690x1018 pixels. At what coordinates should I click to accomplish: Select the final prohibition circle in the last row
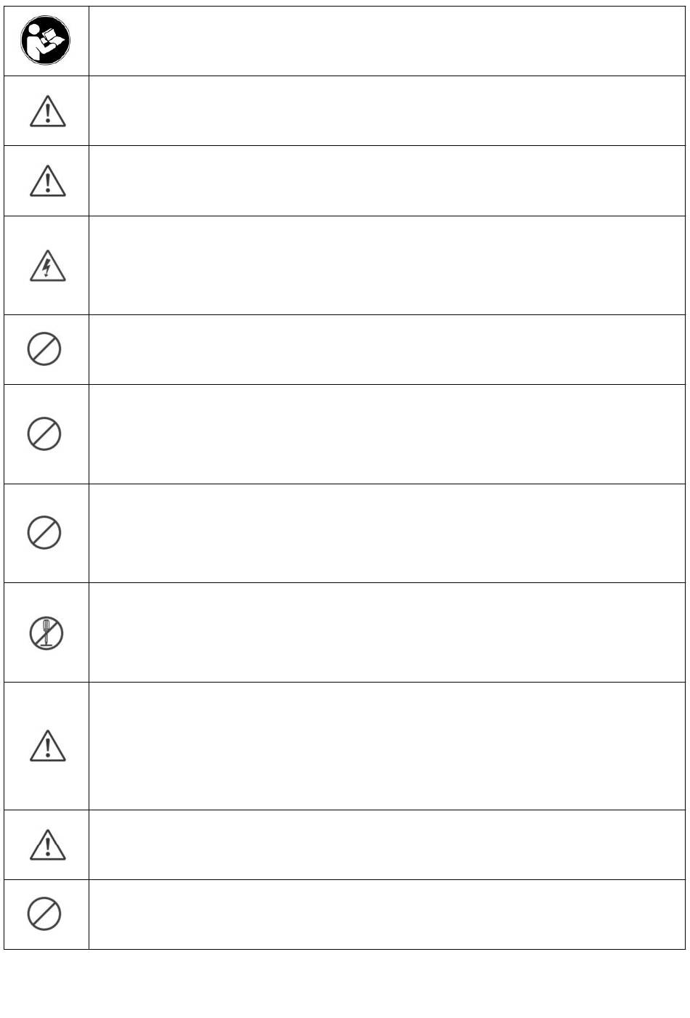(44, 914)
